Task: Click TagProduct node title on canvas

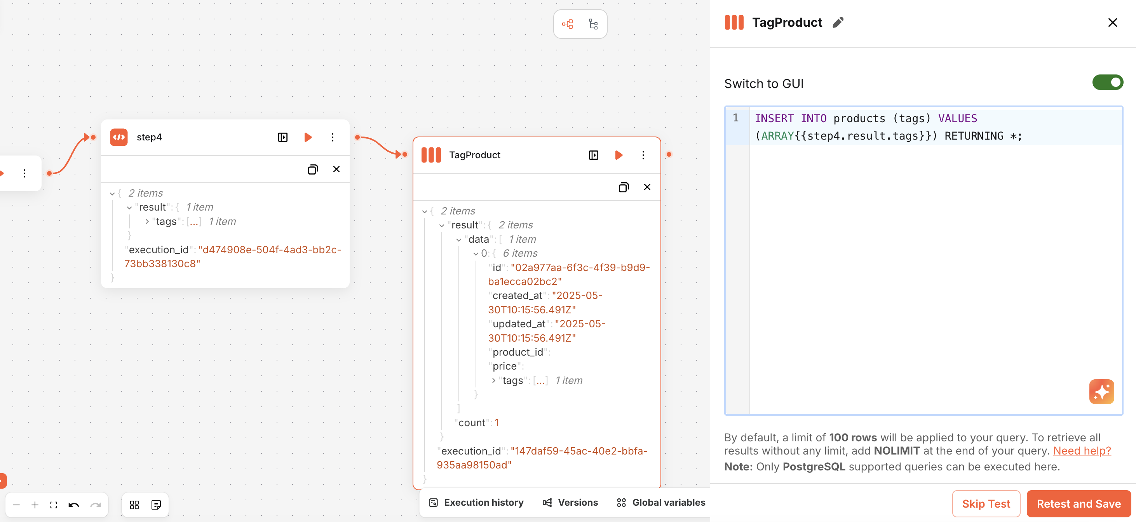Action: point(474,155)
